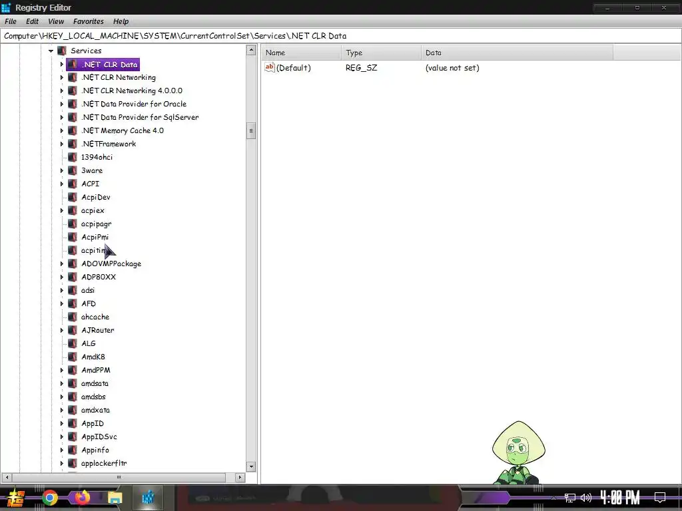Screen dimensions: 682x511
Task: Open the File menu
Action: [11, 21]
